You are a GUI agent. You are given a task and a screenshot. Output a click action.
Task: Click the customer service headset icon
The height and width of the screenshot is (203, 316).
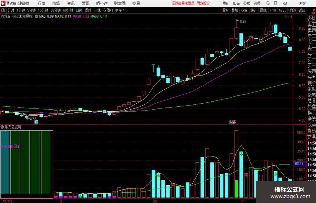[268, 3]
